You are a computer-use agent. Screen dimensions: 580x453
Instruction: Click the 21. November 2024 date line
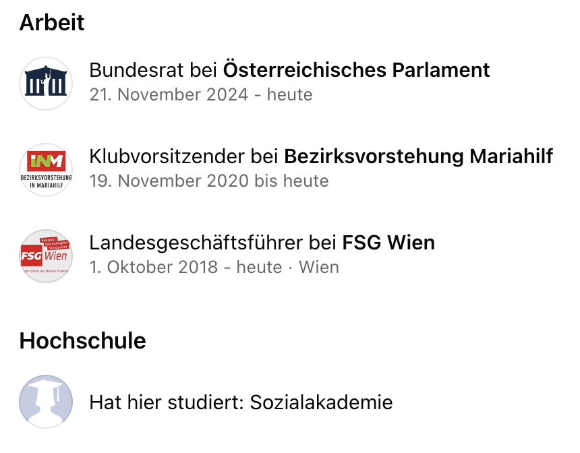tap(201, 94)
